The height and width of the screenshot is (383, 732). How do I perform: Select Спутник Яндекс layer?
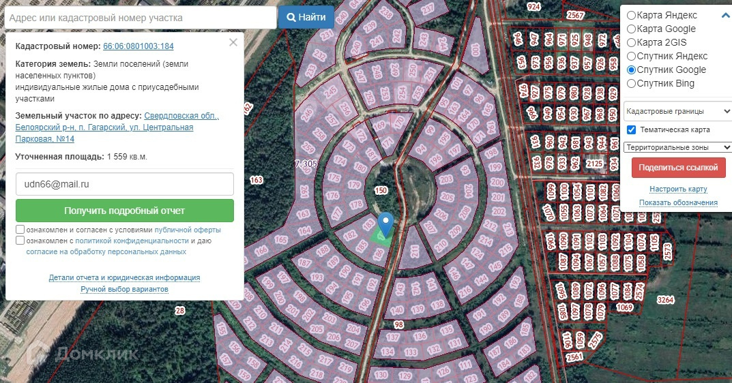631,57
